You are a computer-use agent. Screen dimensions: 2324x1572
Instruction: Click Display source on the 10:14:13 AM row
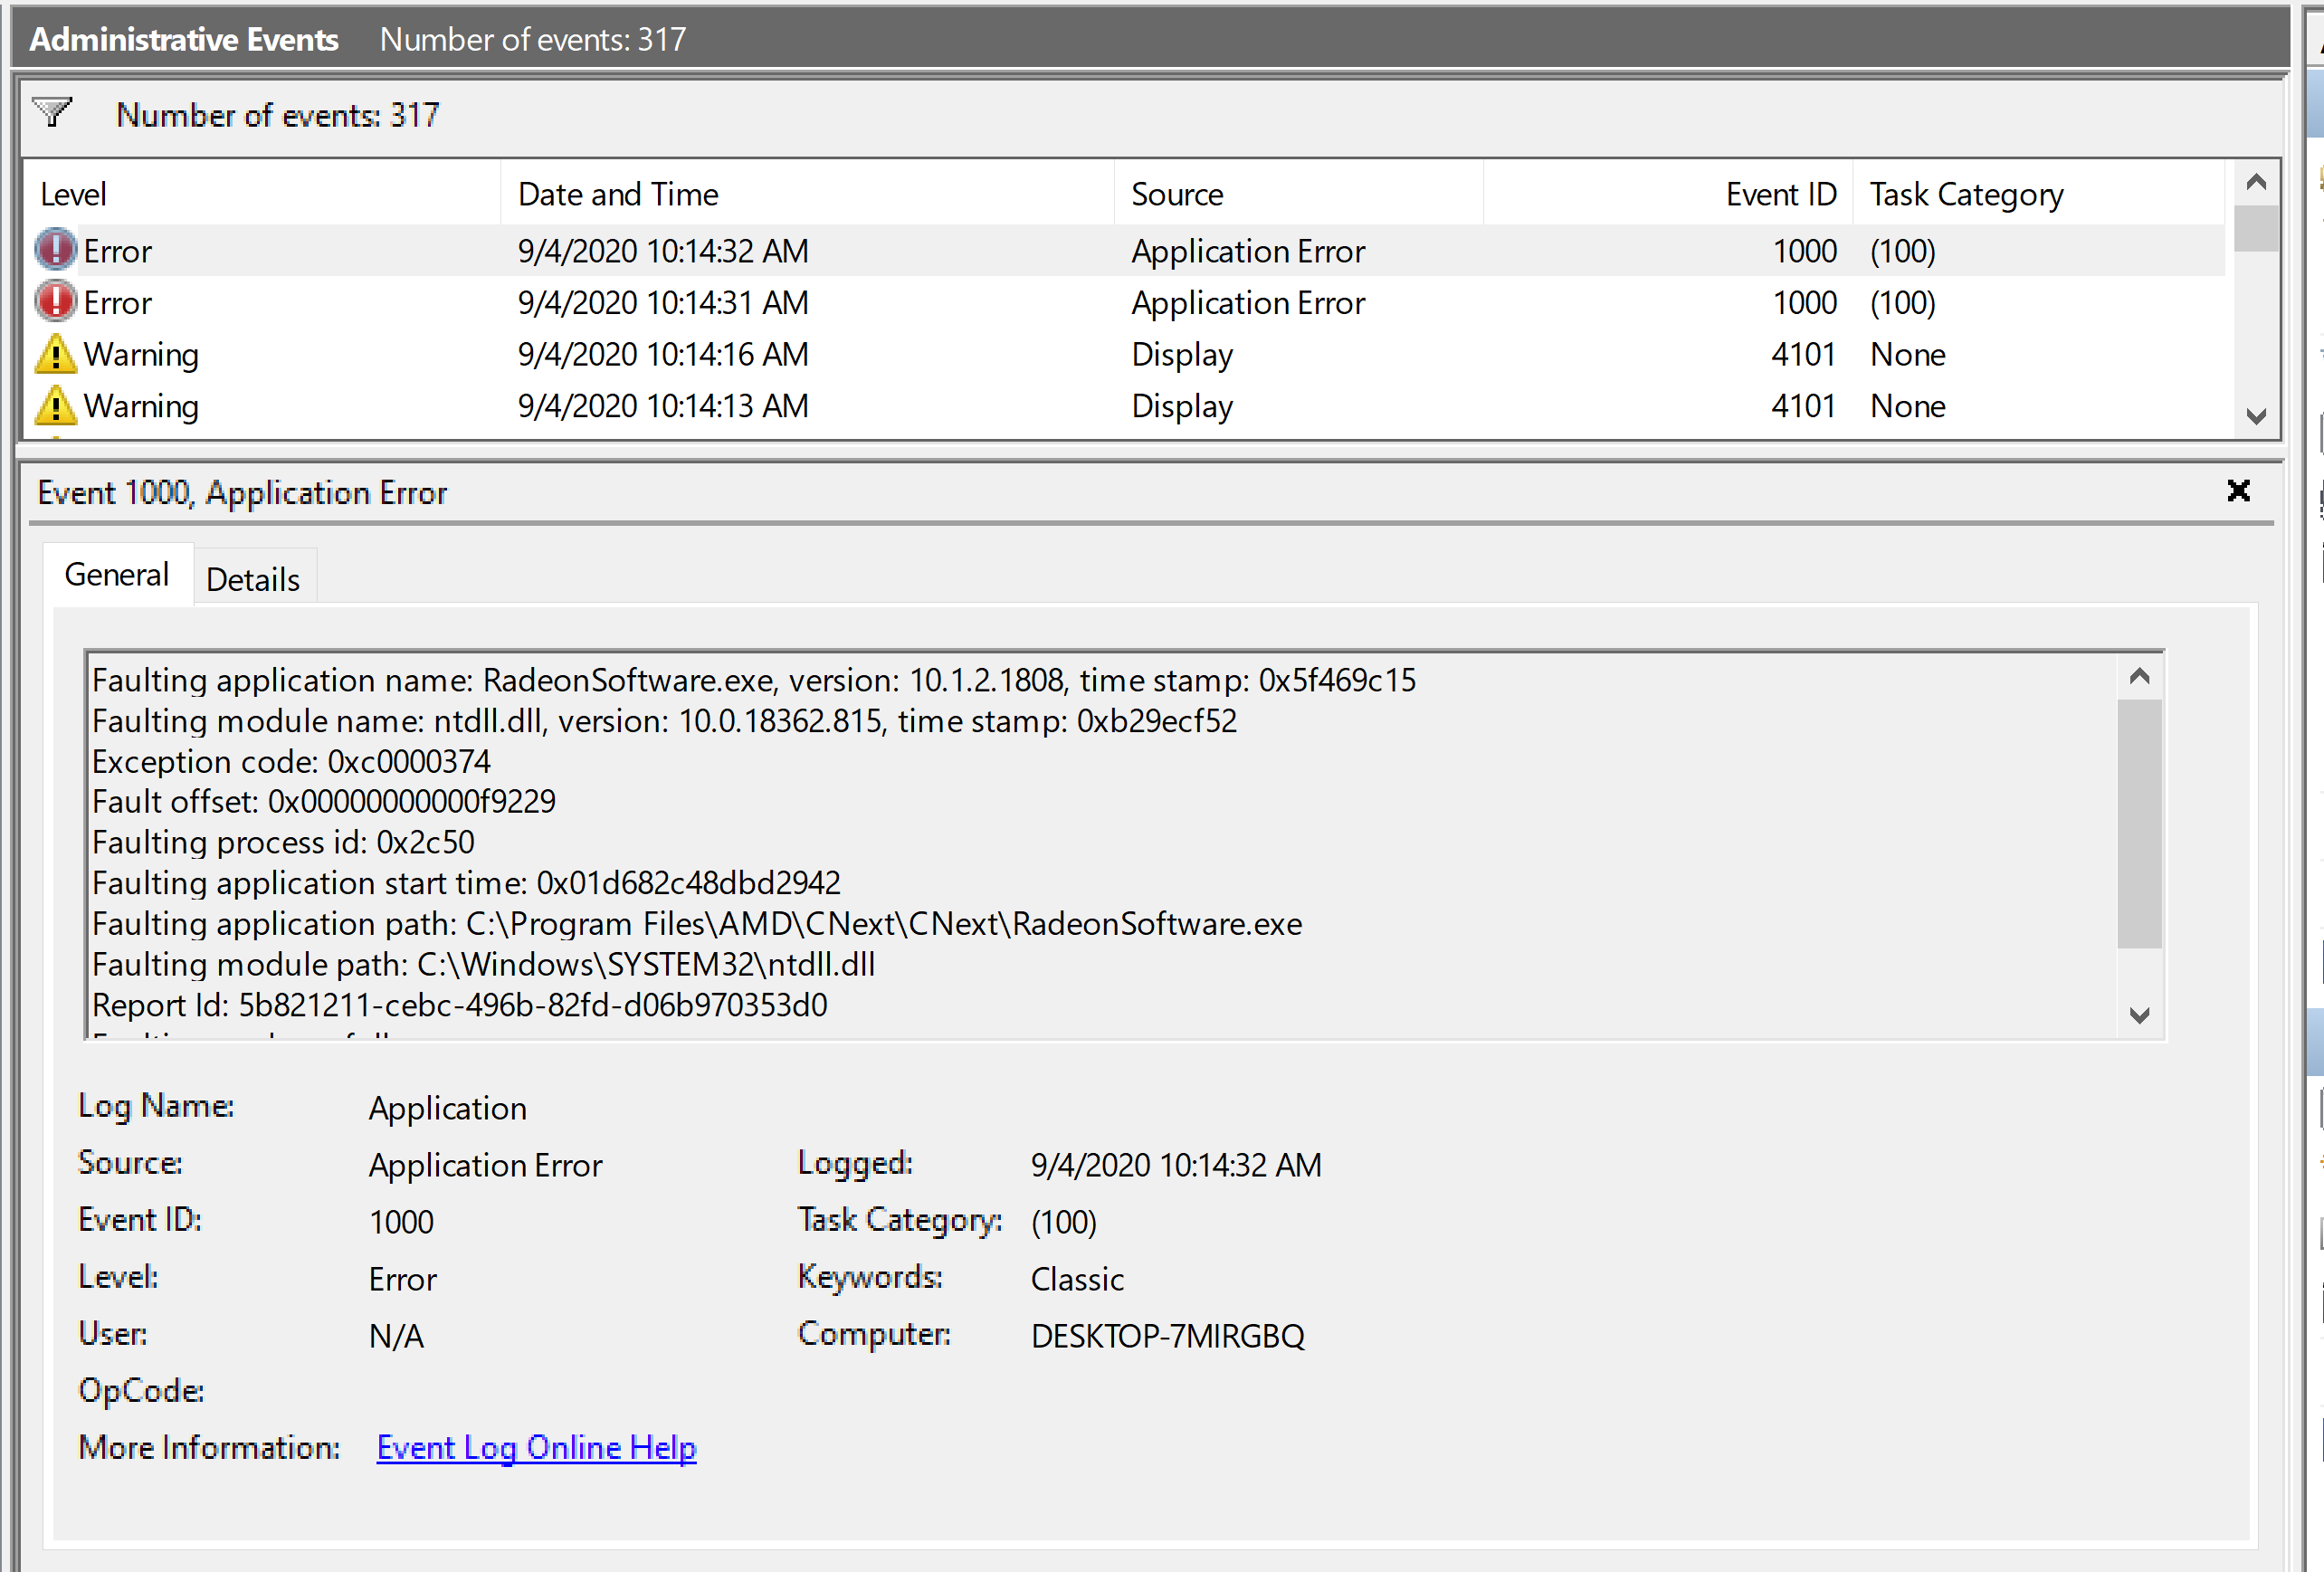click(x=1182, y=406)
